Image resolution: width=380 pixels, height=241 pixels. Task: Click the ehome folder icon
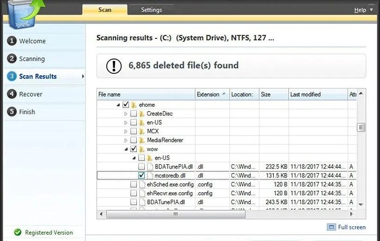pyautogui.click(x=134, y=105)
